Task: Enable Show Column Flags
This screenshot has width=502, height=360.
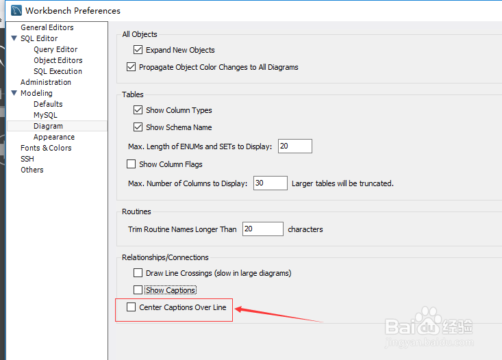Action: click(131, 164)
